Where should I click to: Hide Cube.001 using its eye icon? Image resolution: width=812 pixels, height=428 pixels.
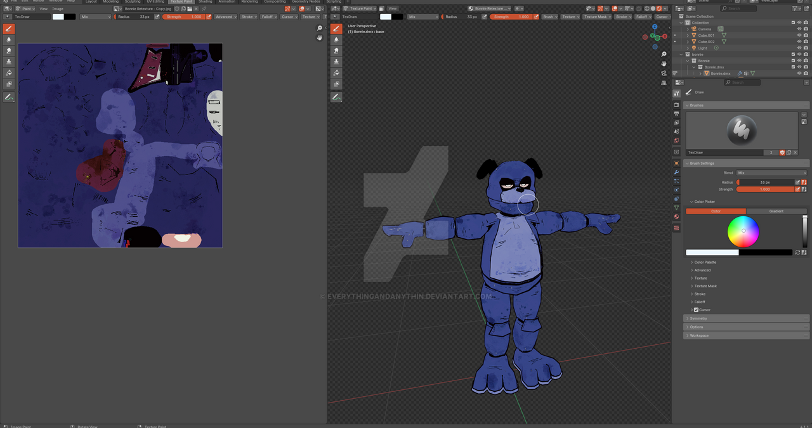[799, 36]
